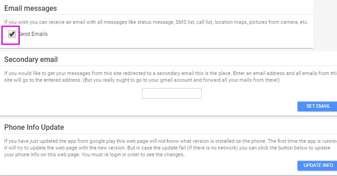Click the phone info update explanation text
This screenshot has height=176, width=337.
click(x=171, y=148)
